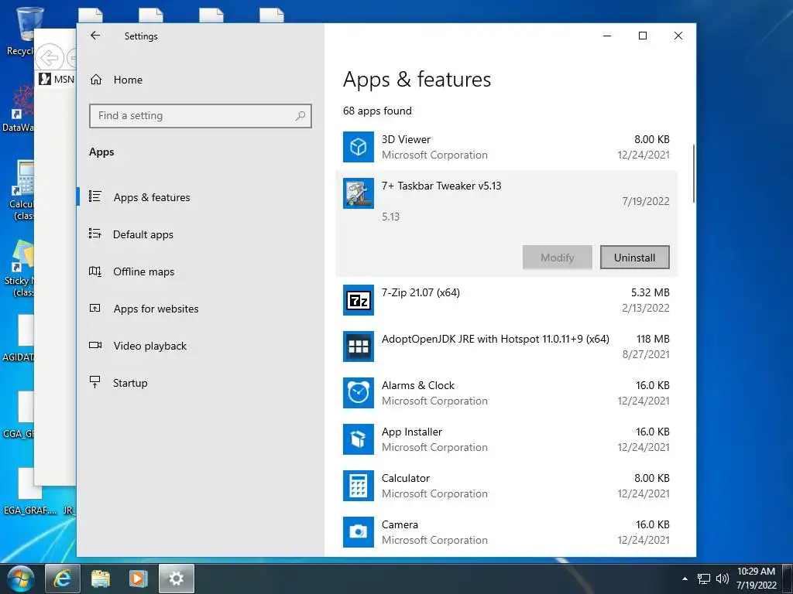This screenshot has height=594, width=793.
Task: Click the Startup sidebar icon
Action: point(94,382)
